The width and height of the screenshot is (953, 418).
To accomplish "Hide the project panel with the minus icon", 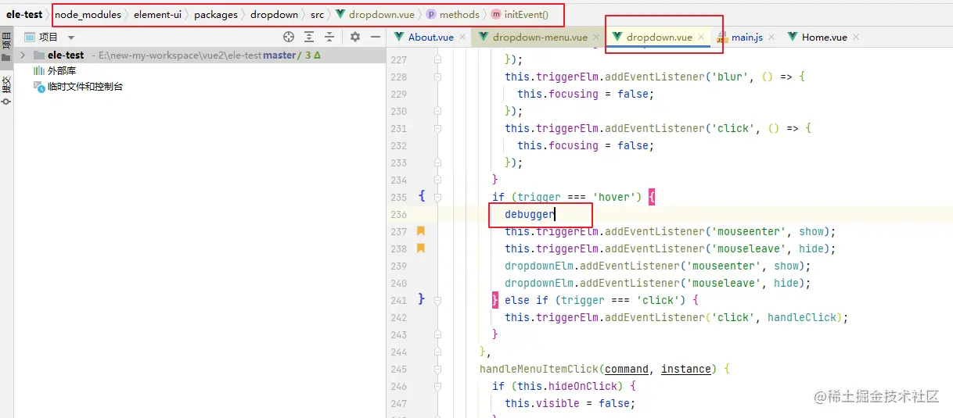I will click(376, 37).
